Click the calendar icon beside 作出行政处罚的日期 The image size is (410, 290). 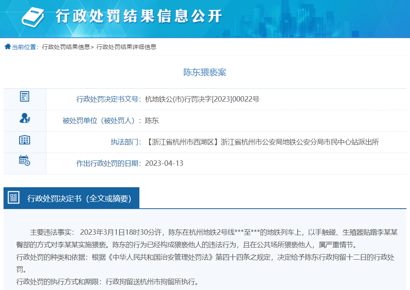(25, 160)
